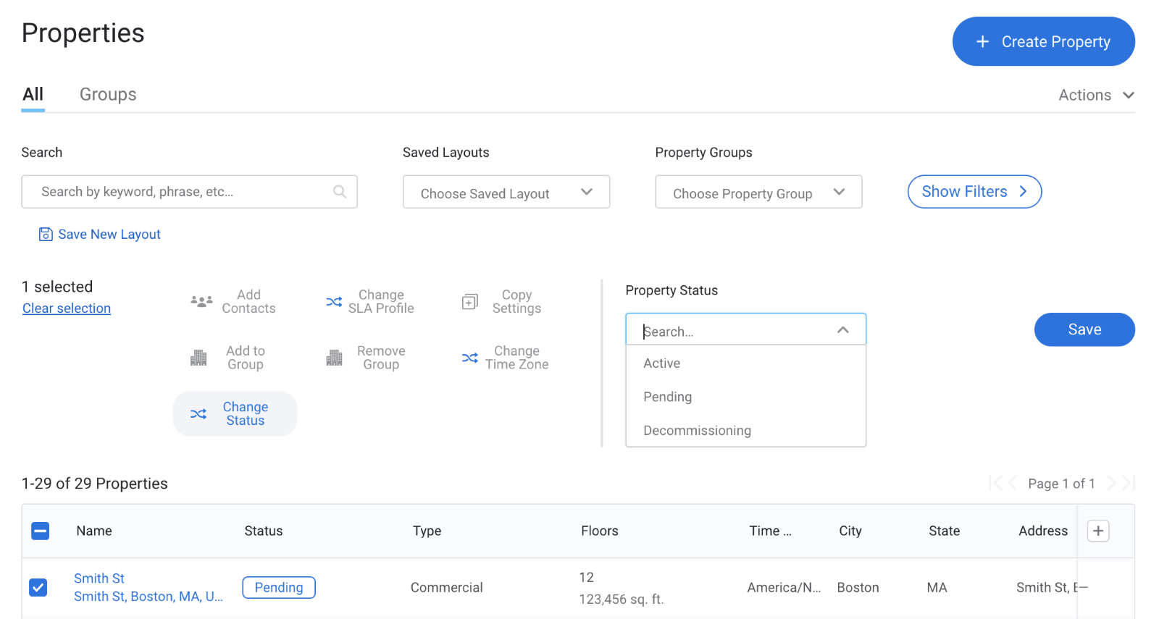This screenshot has height=619, width=1159.
Task: Click the Add to Group building icon
Action: [198, 358]
